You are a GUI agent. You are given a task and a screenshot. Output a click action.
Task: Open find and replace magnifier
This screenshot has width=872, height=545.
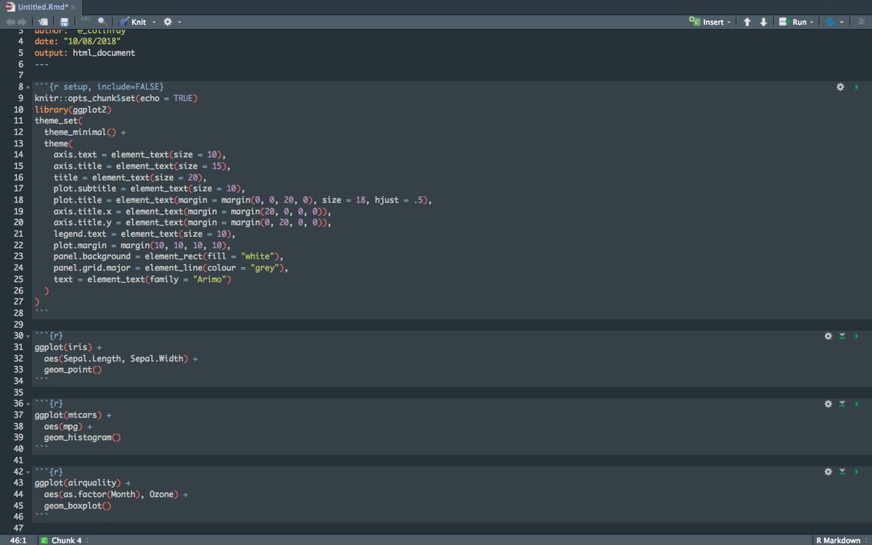(102, 22)
